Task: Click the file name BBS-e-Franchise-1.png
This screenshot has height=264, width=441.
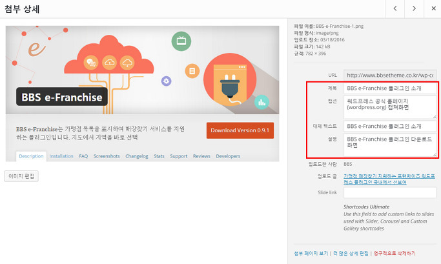Action: pos(340,26)
